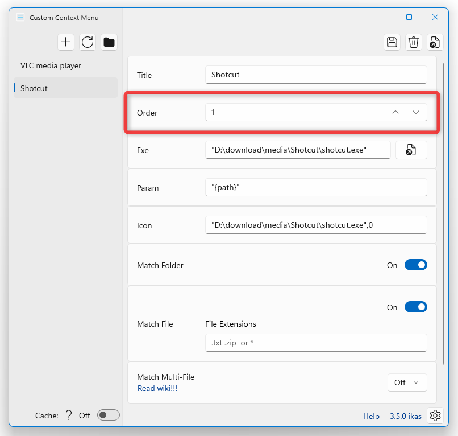Screen dimensions: 458x436
Task: Minimize the Custom Context Menu window
Action: click(383, 17)
